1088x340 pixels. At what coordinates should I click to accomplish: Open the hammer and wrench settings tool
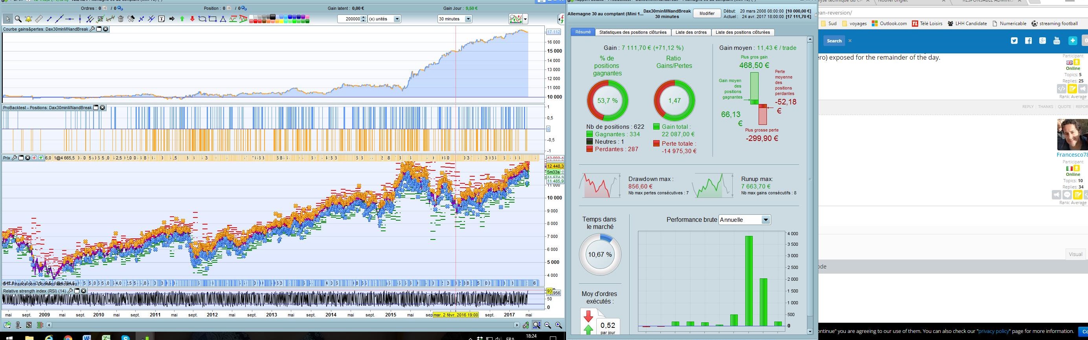[x=131, y=19]
